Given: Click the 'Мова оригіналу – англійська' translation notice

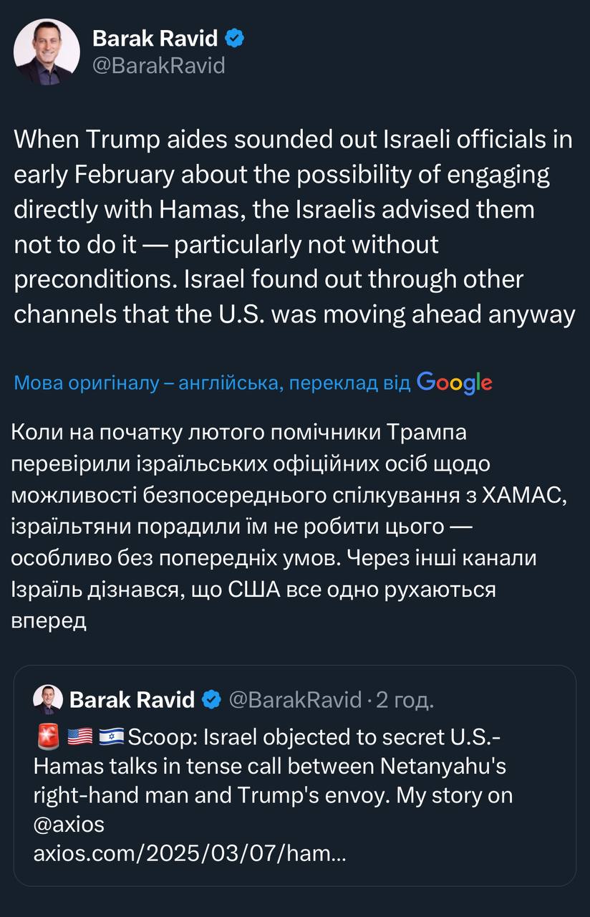Looking at the screenshot, I should tap(212, 383).
